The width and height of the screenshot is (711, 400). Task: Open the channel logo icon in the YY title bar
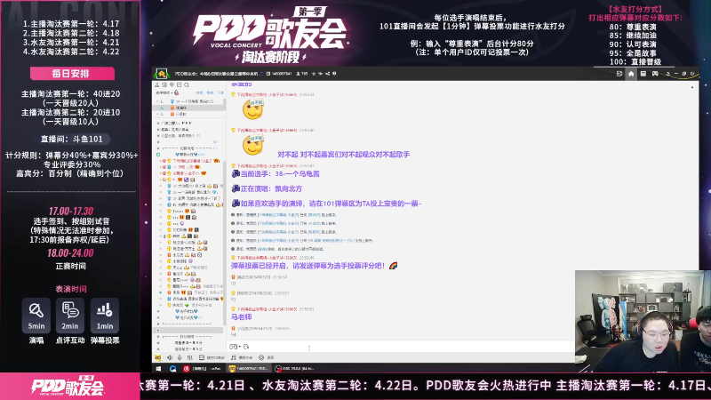pos(162,74)
